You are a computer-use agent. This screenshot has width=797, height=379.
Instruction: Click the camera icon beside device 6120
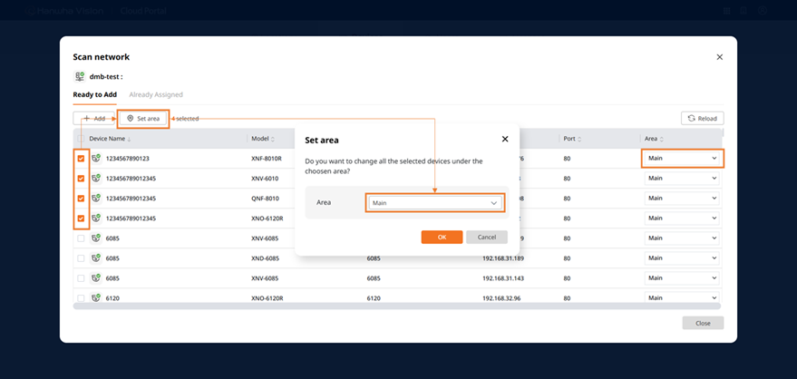coord(95,298)
